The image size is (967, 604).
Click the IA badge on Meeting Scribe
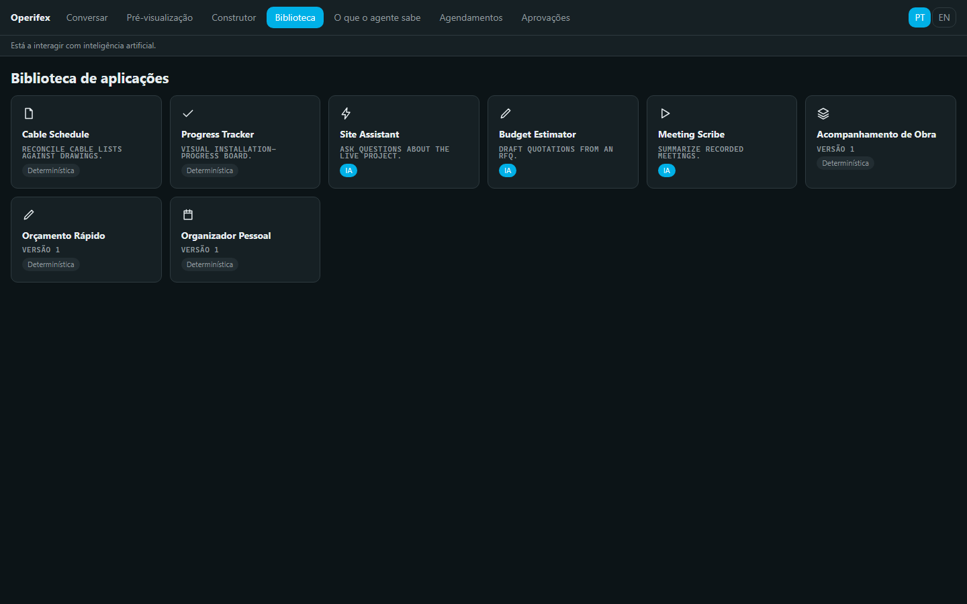(667, 170)
